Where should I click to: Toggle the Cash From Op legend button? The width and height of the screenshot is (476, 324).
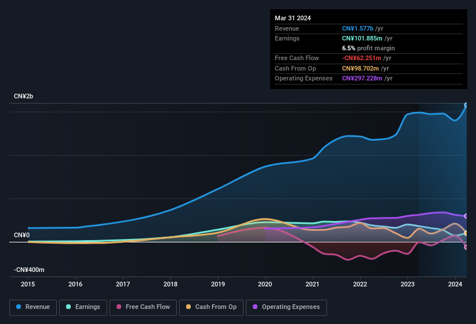[x=211, y=308]
